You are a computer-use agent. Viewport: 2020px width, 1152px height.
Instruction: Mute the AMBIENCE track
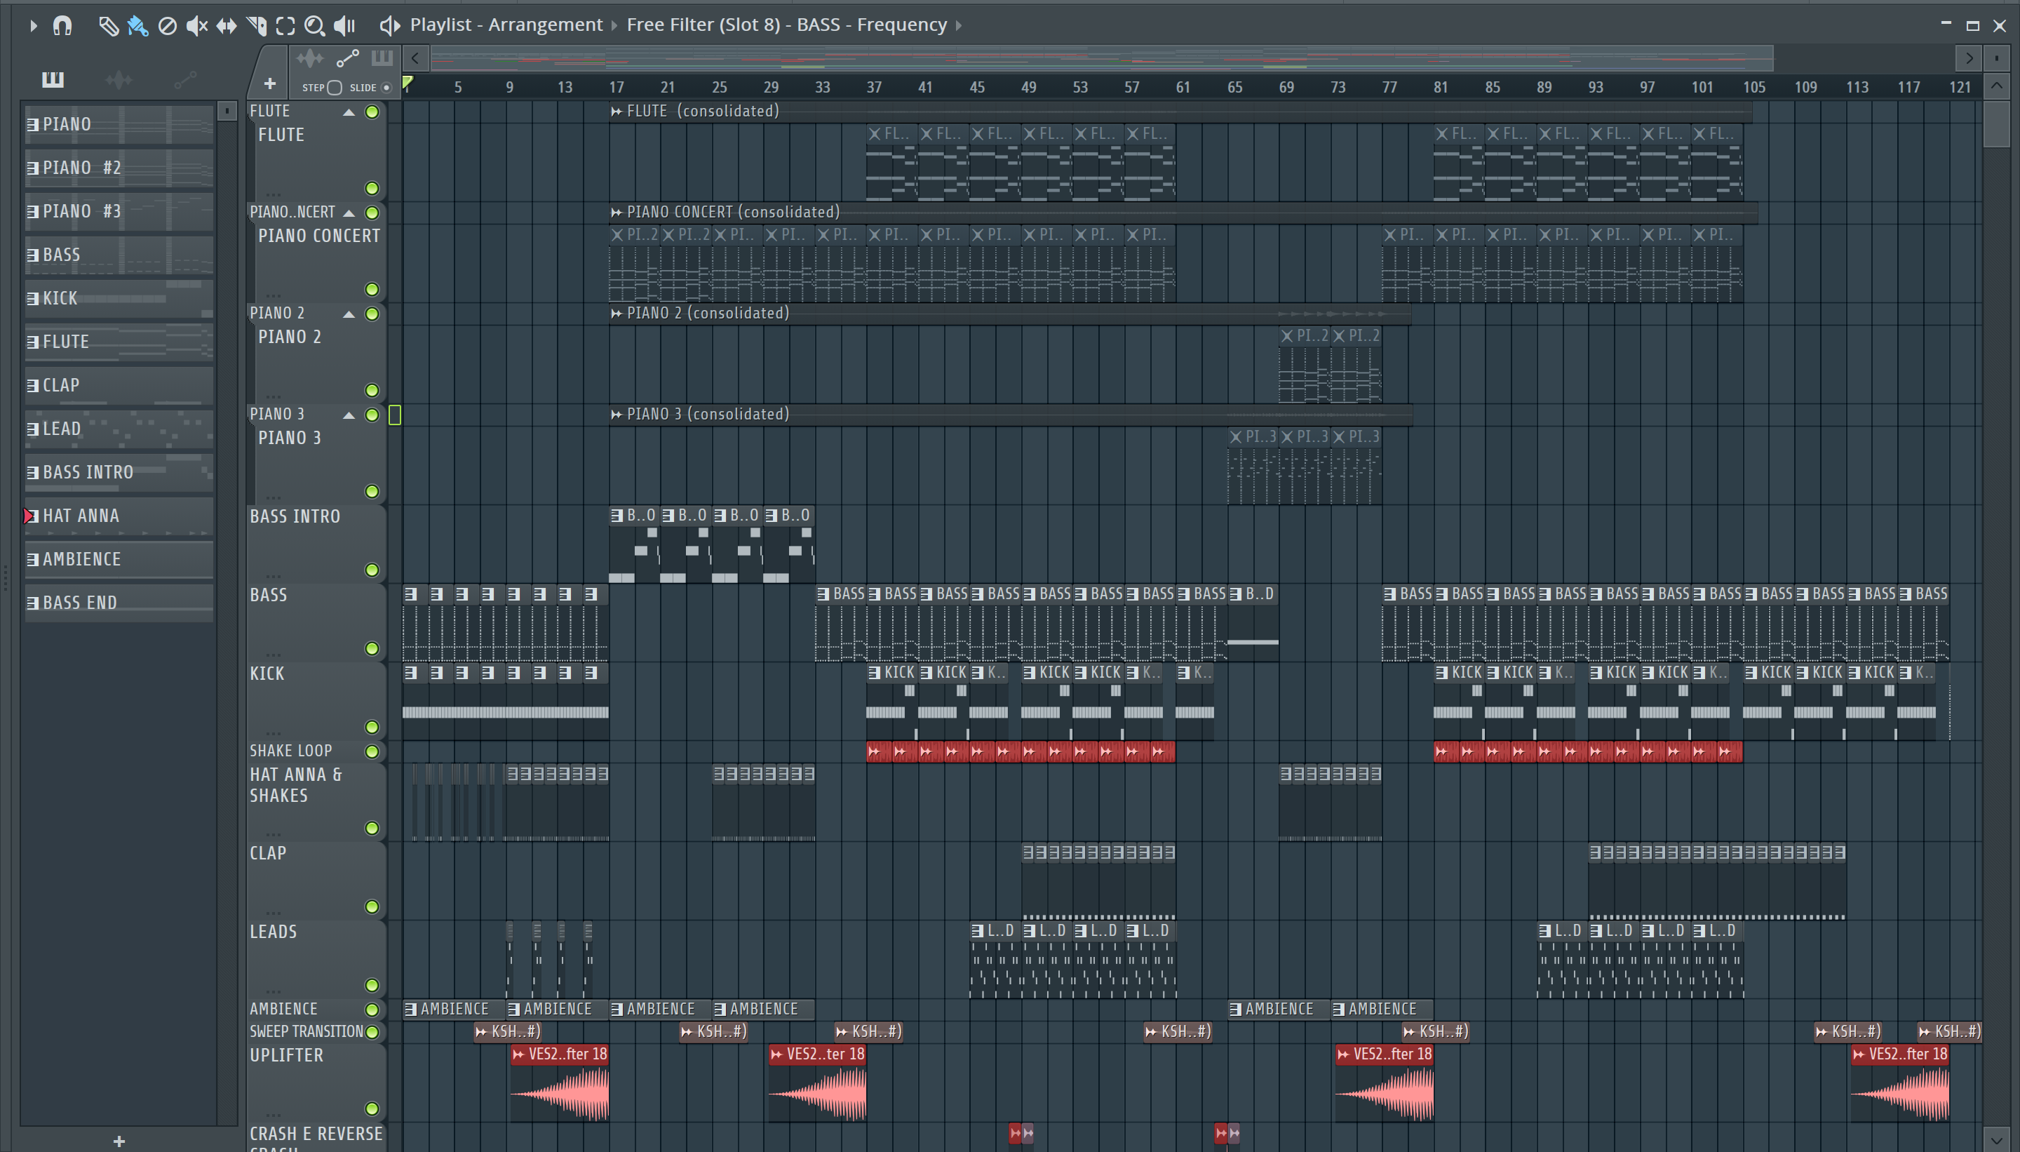click(372, 1009)
